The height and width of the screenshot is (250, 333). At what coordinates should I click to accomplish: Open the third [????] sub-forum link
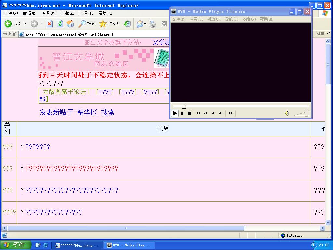[x=150, y=92]
